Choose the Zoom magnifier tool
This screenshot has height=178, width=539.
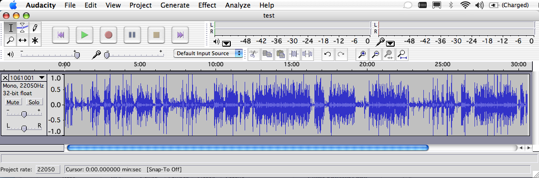click(x=11, y=40)
